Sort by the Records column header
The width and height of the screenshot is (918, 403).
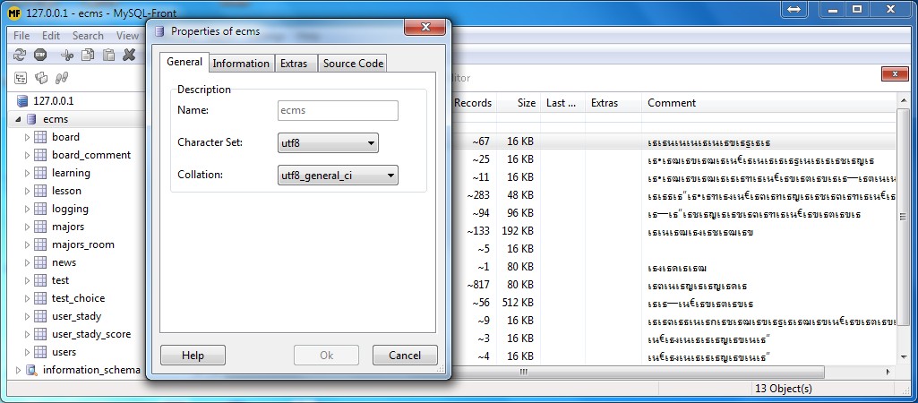point(473,103)
